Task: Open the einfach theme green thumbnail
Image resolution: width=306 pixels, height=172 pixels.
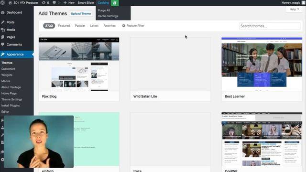Action: click(97, 139)
